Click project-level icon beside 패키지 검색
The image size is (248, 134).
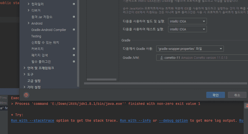(74, 55)
